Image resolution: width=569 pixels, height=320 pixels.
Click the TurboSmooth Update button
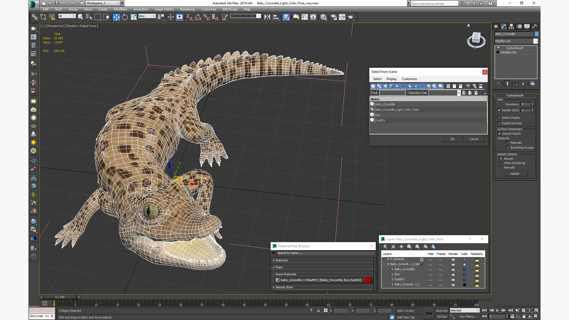pyautogui.click(x=514, y=174)
